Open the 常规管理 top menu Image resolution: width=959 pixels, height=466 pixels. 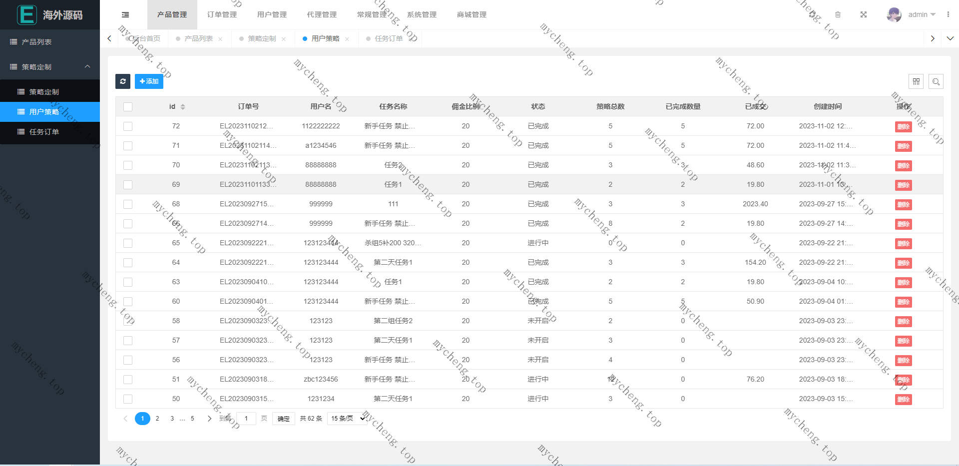372,15
